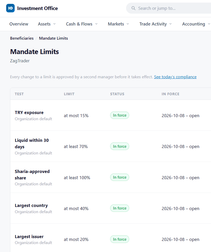This screenshot has width=211, height=252.
Task: Click the Mandate Limits breadcrumb
Action: (x=54, y=38)
